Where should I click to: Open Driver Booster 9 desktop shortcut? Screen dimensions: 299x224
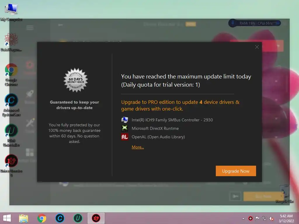[x=11, y=166]
